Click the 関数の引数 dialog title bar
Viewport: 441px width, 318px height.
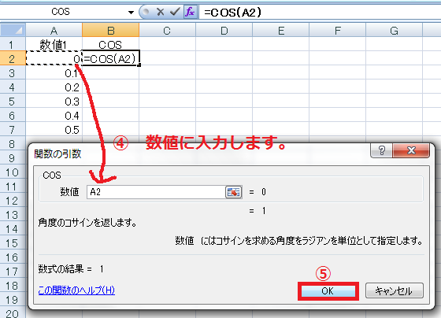tap(201, 153)
